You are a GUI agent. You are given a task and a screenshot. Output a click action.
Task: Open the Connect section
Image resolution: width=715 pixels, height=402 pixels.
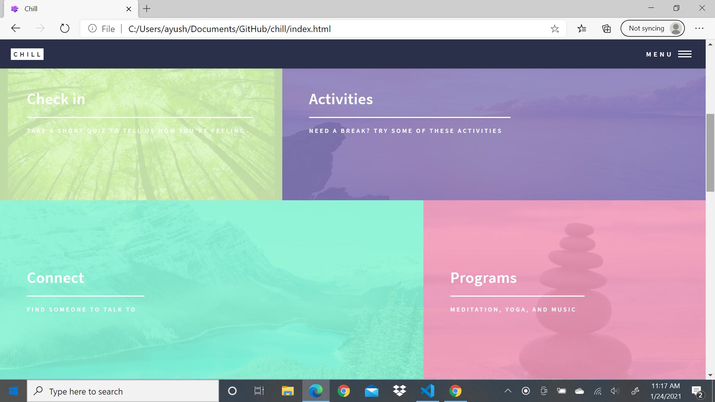coord(55,278)
